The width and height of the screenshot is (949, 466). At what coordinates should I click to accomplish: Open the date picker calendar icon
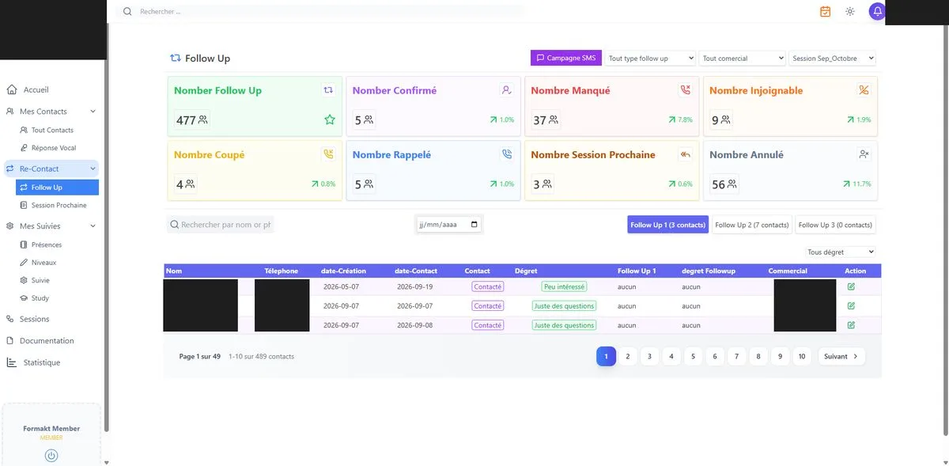pyautogui.click(x=475, y=225)
